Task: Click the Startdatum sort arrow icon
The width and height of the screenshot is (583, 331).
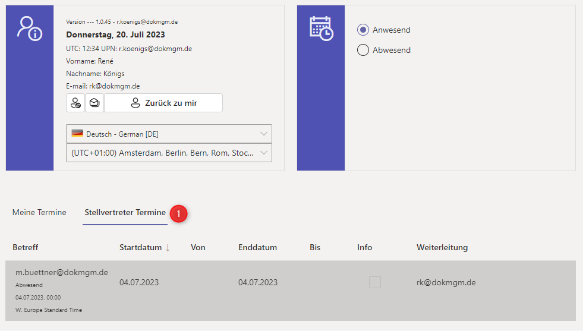Action: pyautogui.click(x=168, y=248)
